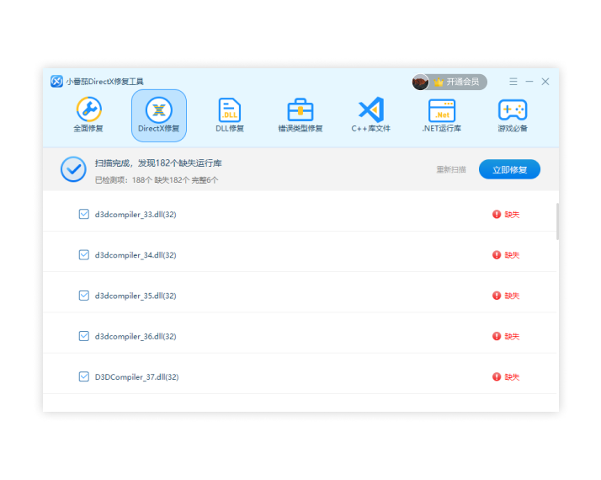This screenshot has height=480, width=601.
Task: Click the d3dcompiler_33.dll(32) file name
Action: coord(136,214)
